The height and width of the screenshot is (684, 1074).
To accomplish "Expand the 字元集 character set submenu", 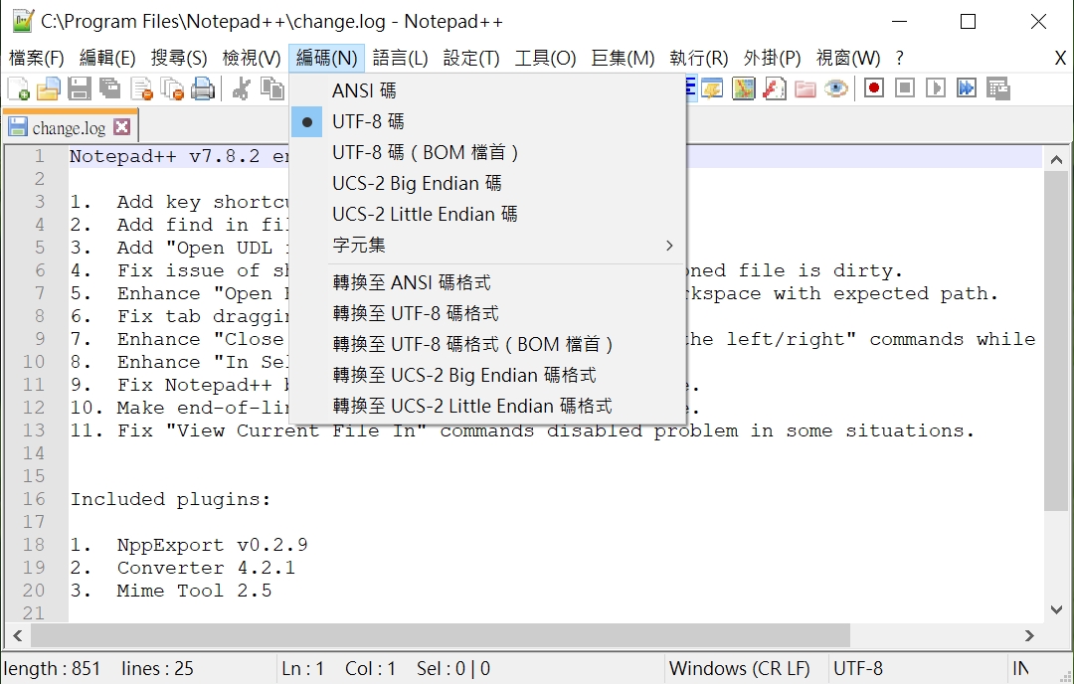I will 487,246.
